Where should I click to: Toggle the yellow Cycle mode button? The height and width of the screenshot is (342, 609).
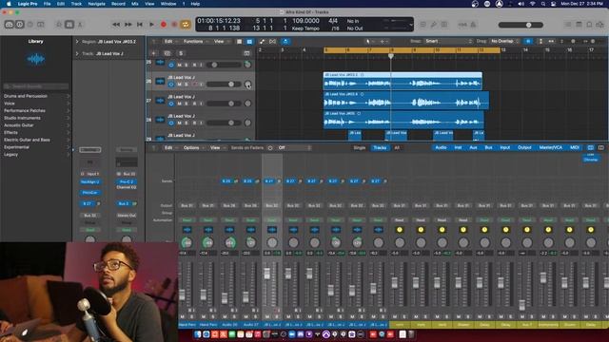pyautogui.click(x=186, y=25)
